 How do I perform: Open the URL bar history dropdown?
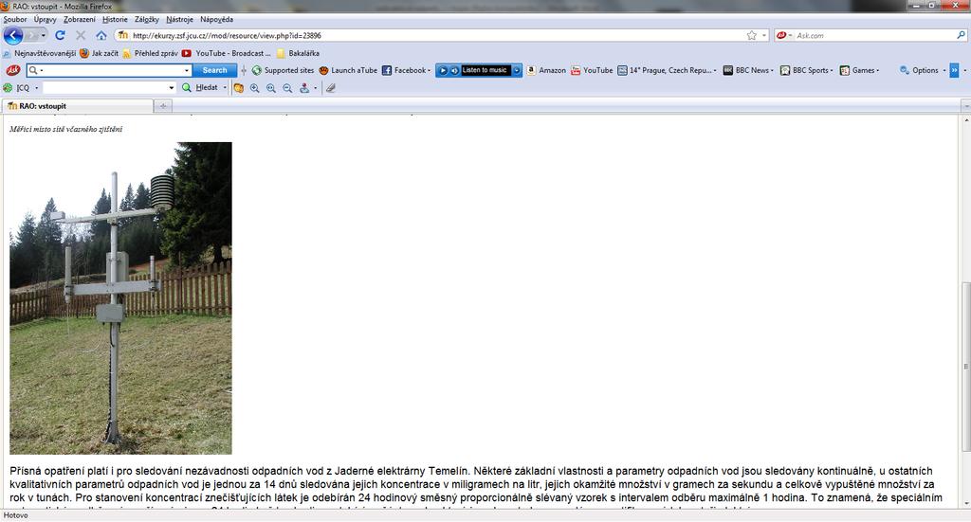tap(764, 36)
